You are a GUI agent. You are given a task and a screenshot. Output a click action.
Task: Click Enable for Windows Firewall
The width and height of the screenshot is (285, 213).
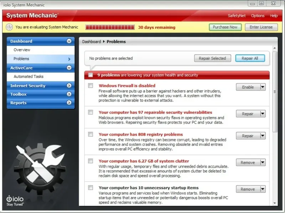[248, 87]
